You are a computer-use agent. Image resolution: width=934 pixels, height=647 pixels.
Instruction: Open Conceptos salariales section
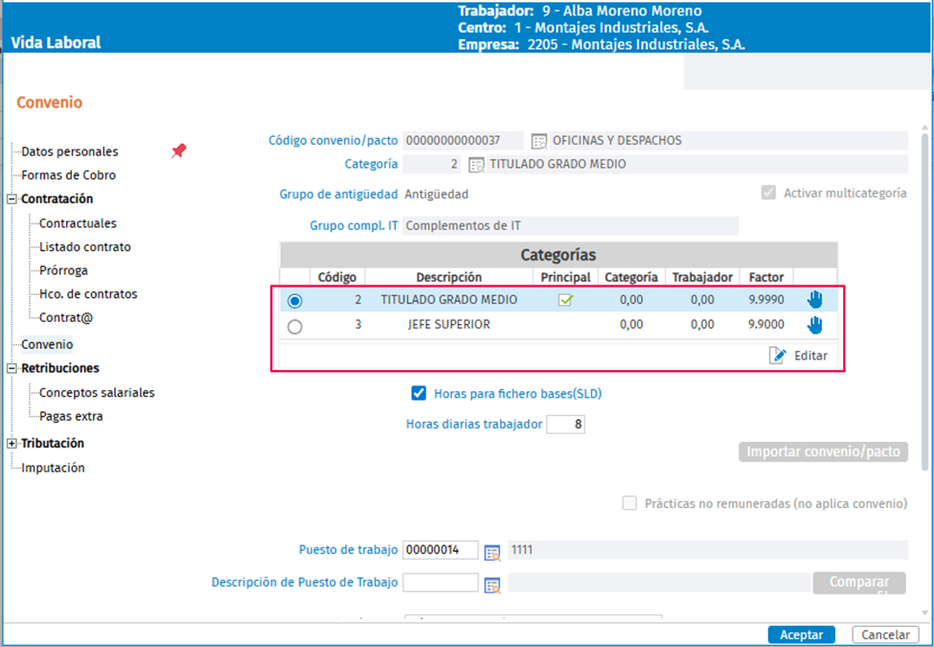click(97, 393)
